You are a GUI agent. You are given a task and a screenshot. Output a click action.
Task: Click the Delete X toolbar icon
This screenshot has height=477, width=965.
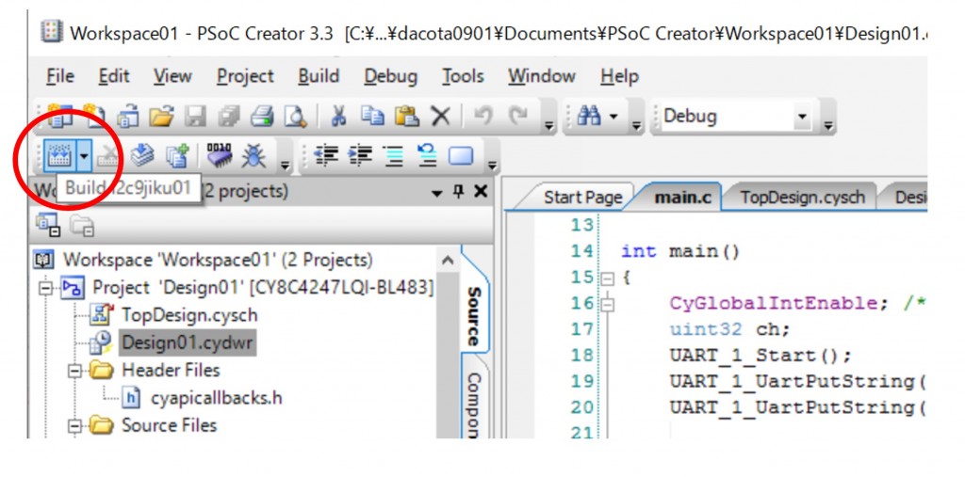pos(440,116)
